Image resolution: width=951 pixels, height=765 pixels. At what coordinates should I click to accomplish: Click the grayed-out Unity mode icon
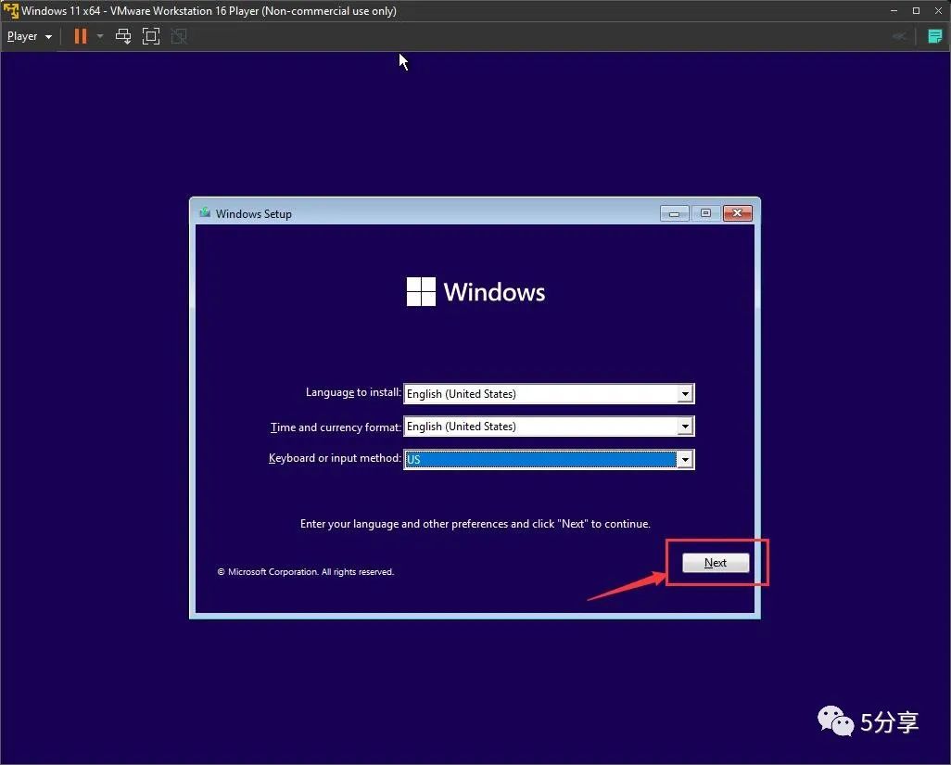click(179, 36)
